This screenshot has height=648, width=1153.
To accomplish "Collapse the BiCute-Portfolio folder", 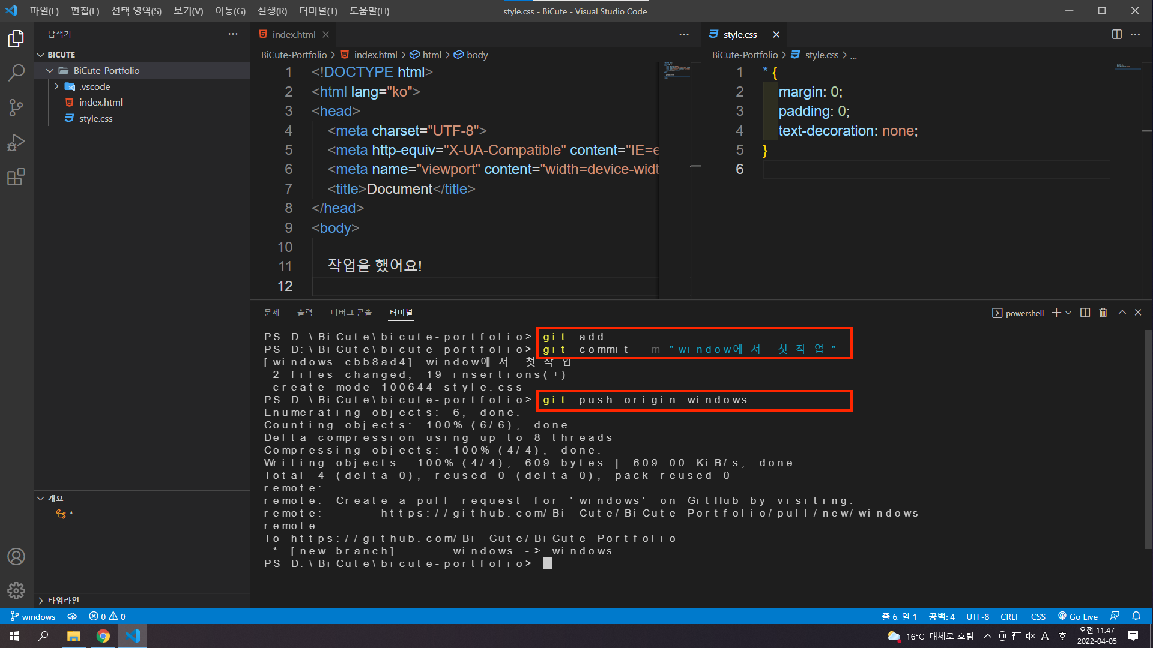I will coord(50,70).
